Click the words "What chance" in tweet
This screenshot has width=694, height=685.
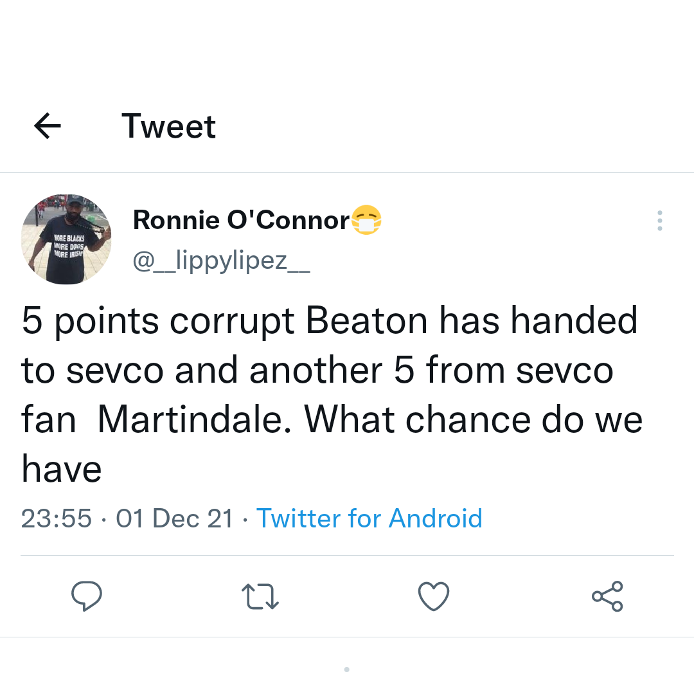tap(415, 419)
